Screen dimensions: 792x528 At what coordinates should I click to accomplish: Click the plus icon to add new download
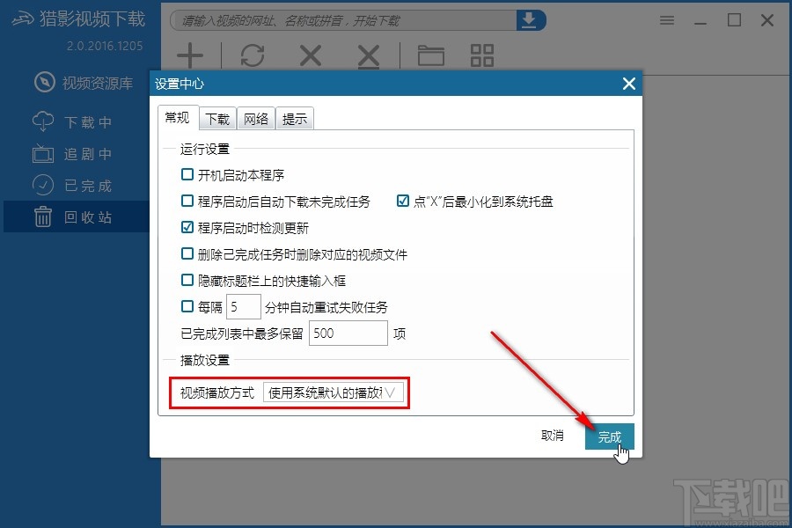(x=190, y=55)
